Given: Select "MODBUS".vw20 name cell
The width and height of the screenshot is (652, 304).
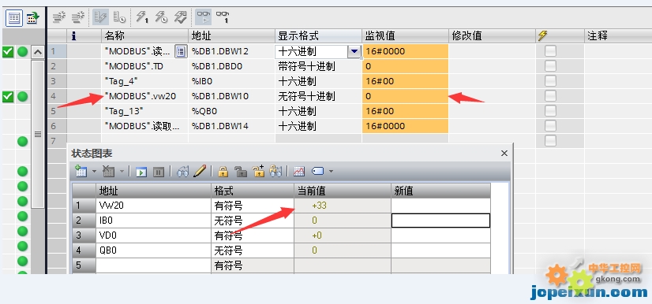Looking at the screenshot, I should click(144, 96).
